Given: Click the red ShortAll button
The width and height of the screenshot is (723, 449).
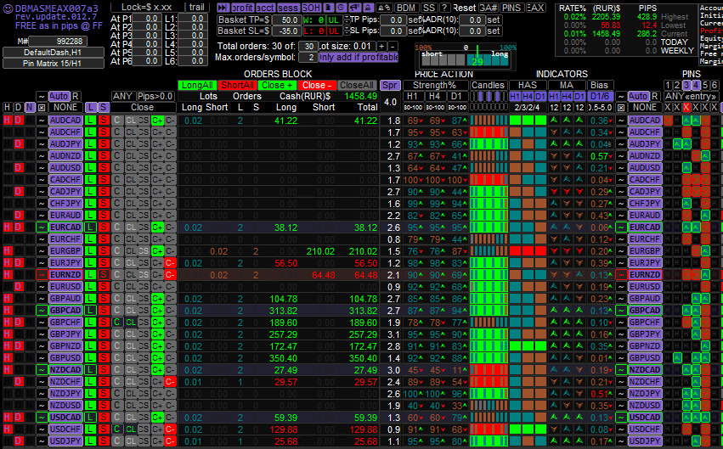Looking at the screenshot, I should (237, 85).
